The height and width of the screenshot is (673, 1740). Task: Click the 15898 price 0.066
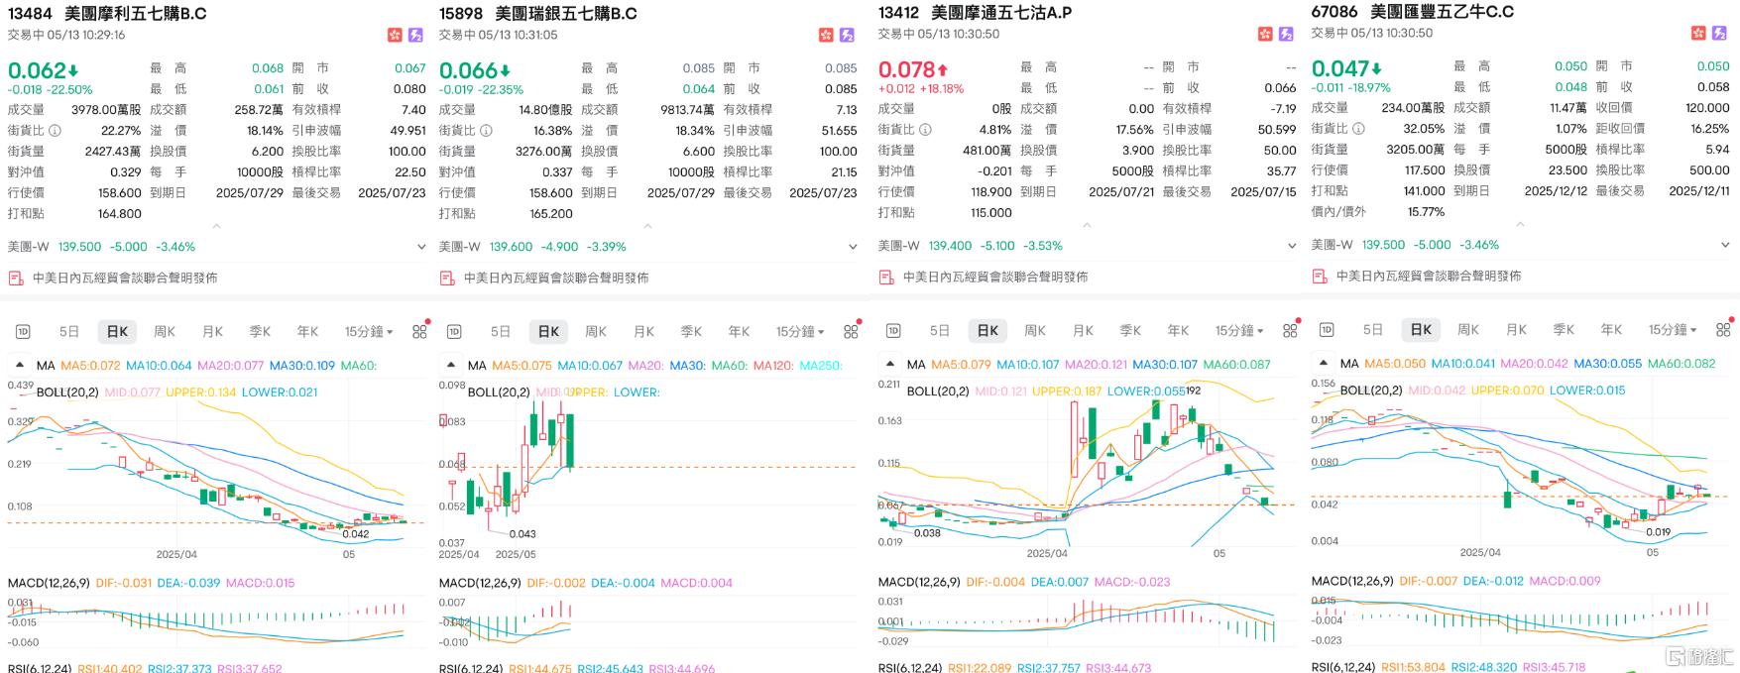(468, 70)
